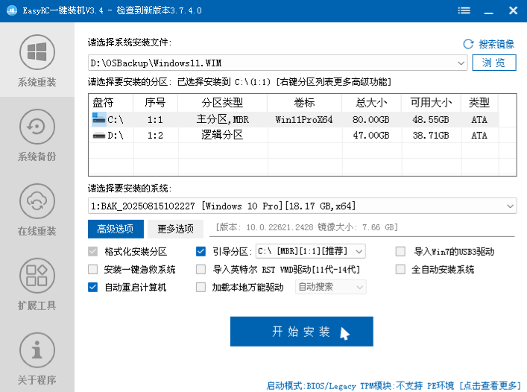Screen dimensions: 527x392
Task: Switch to 更多选项 tab
Action: (175, 229)
